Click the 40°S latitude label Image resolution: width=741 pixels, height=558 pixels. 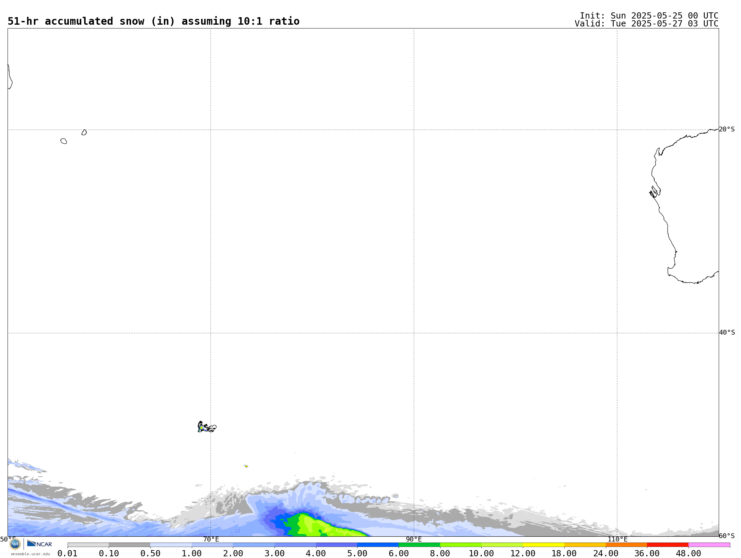727,333
